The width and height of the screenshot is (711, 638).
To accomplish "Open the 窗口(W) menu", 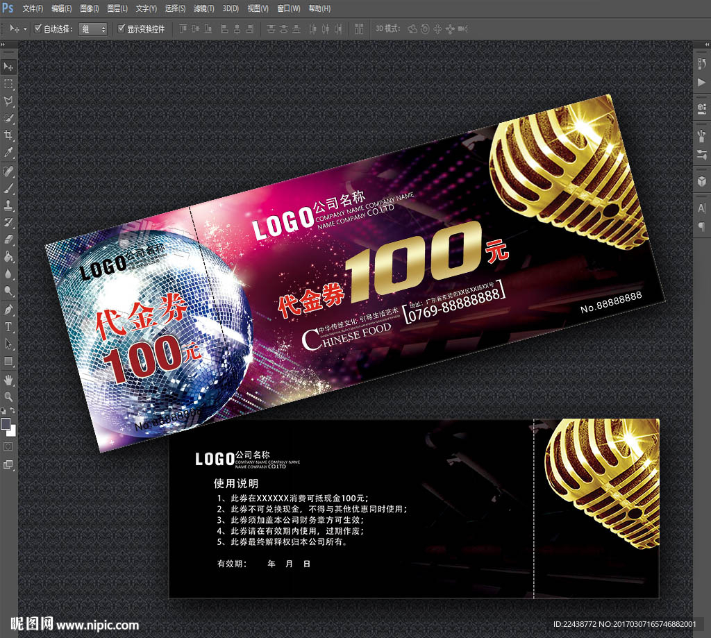I will coord(288,8).
